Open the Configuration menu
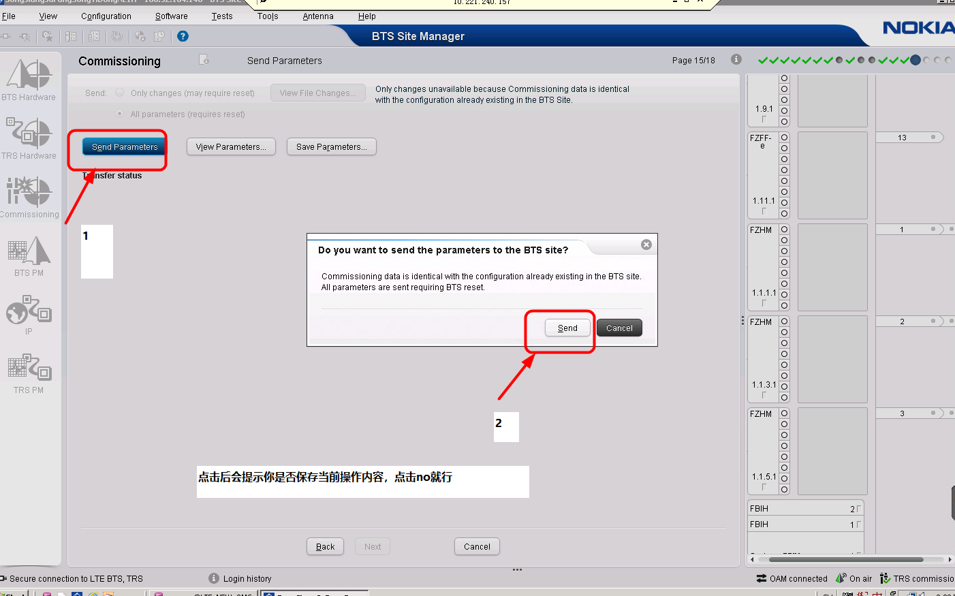Viewport: 955px width, 596px height. point(106,16)
